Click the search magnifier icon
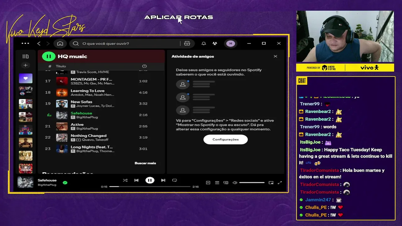 (x=76, y=43)
